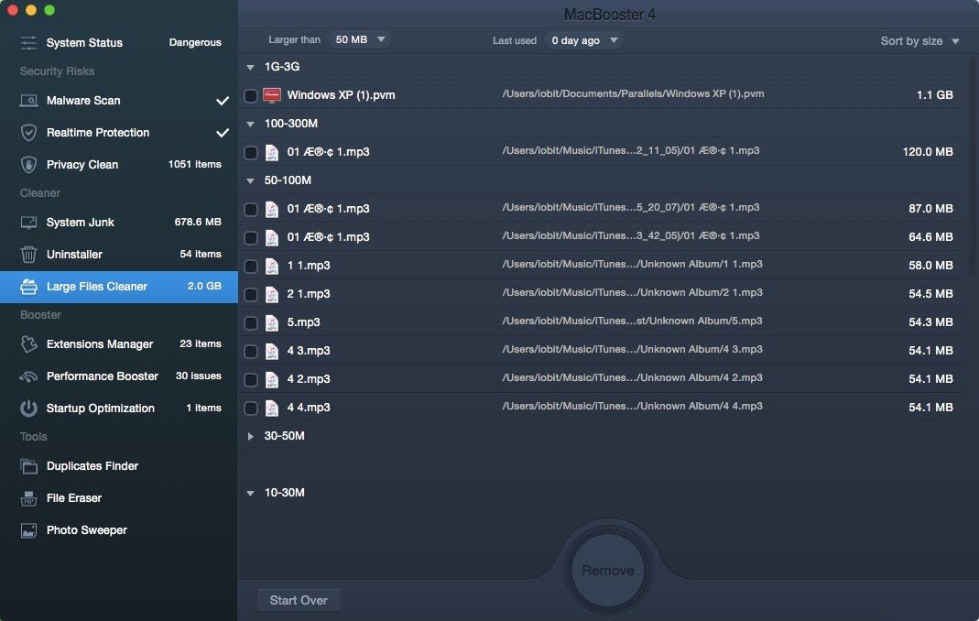
Task: Open the Larger than 50 MB dropdown
Action: tap(360, 40)
